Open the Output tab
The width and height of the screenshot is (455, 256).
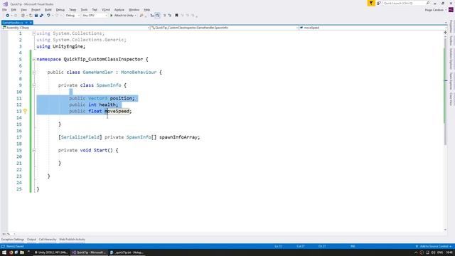click(31, 240)
